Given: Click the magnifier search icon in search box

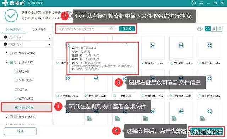Looking at the screenshot, I should (112, 29).
